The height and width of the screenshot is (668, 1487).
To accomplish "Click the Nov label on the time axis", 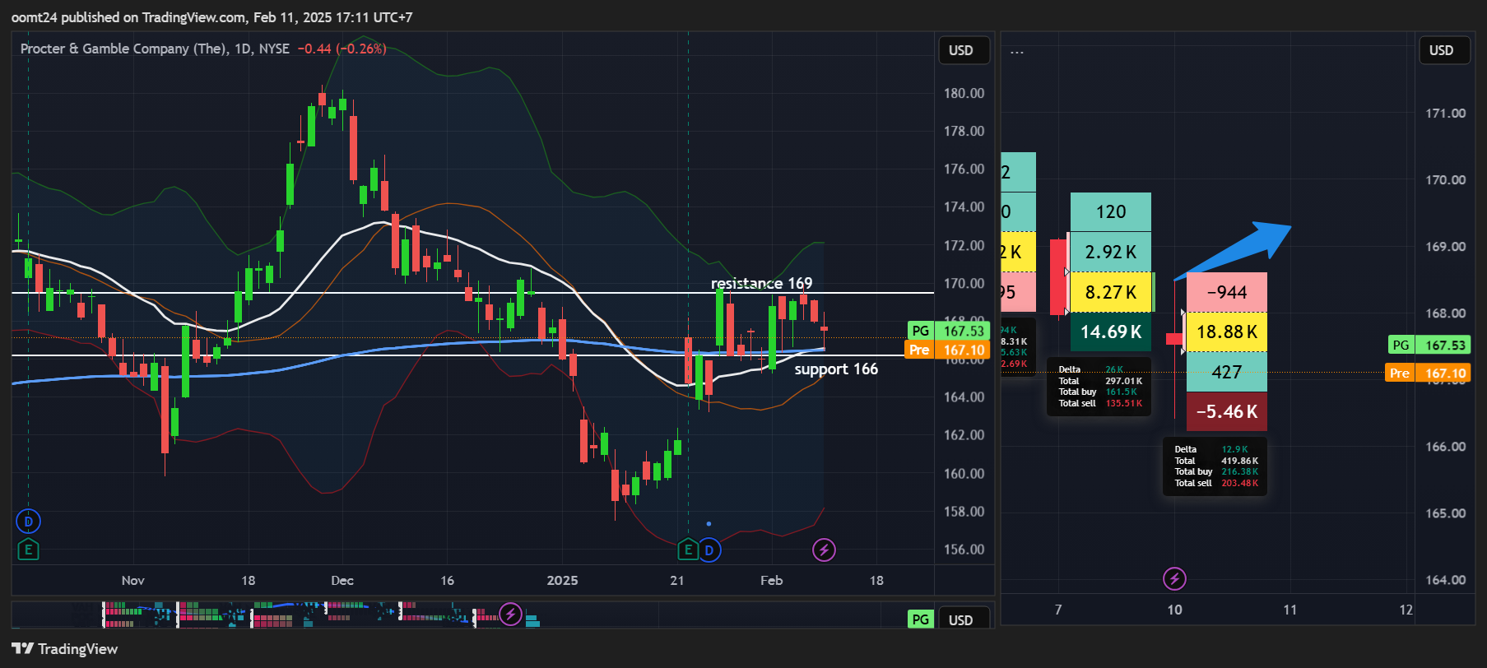I will pos(133,580).
